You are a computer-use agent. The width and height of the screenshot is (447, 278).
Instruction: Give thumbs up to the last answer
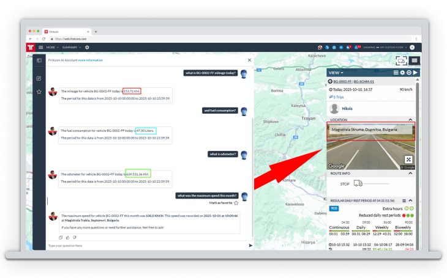[x=67, y=237]
